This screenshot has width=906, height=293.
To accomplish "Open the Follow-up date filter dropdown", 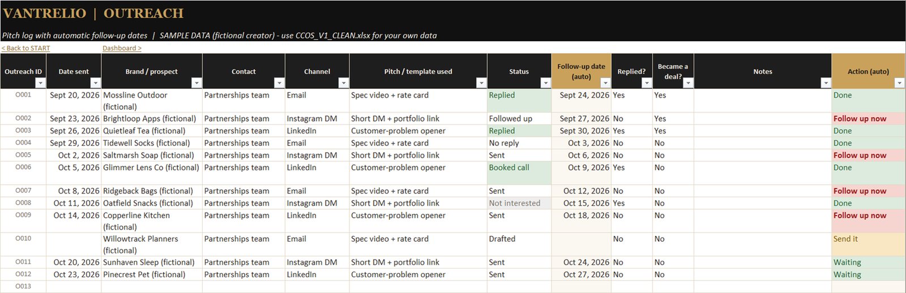I will tap(605, 83).
